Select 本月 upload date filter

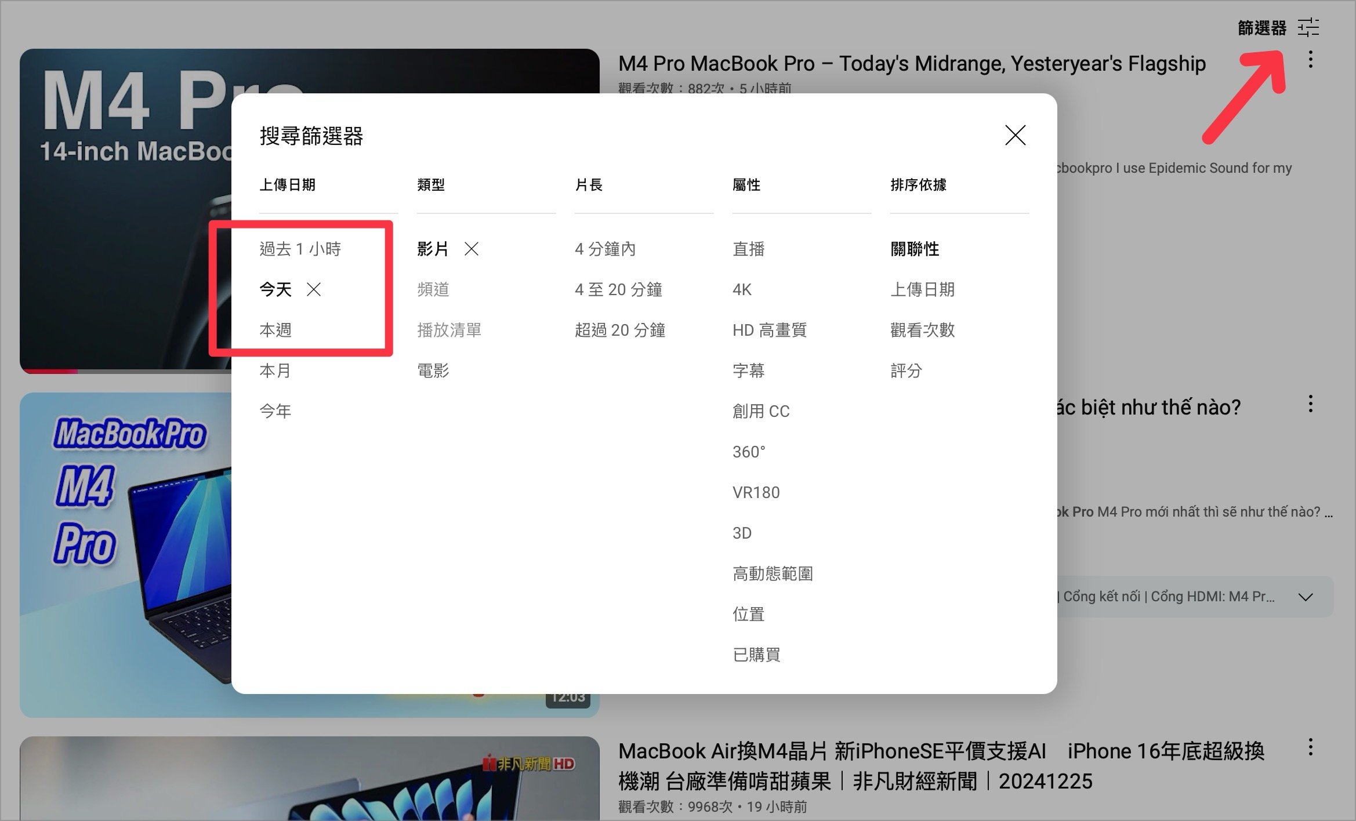click(275, 370)
